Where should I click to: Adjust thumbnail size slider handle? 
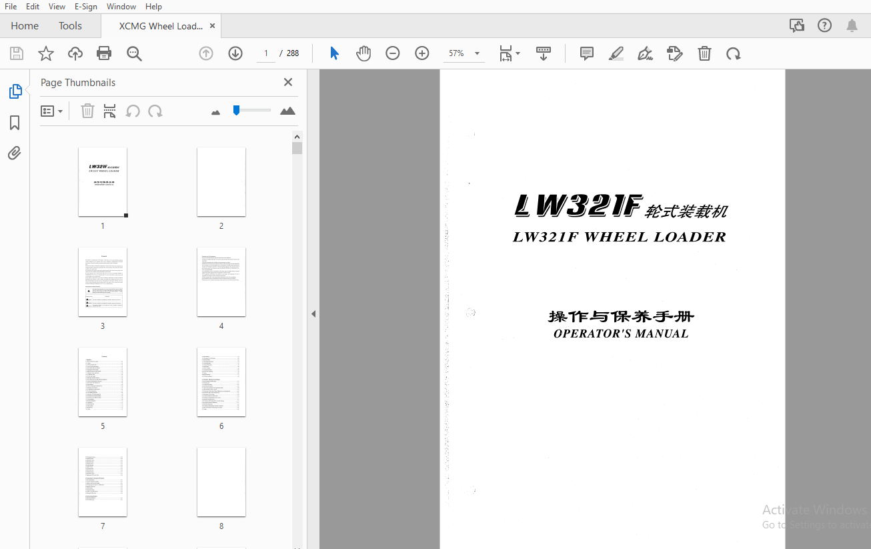(x=236, y=110)
